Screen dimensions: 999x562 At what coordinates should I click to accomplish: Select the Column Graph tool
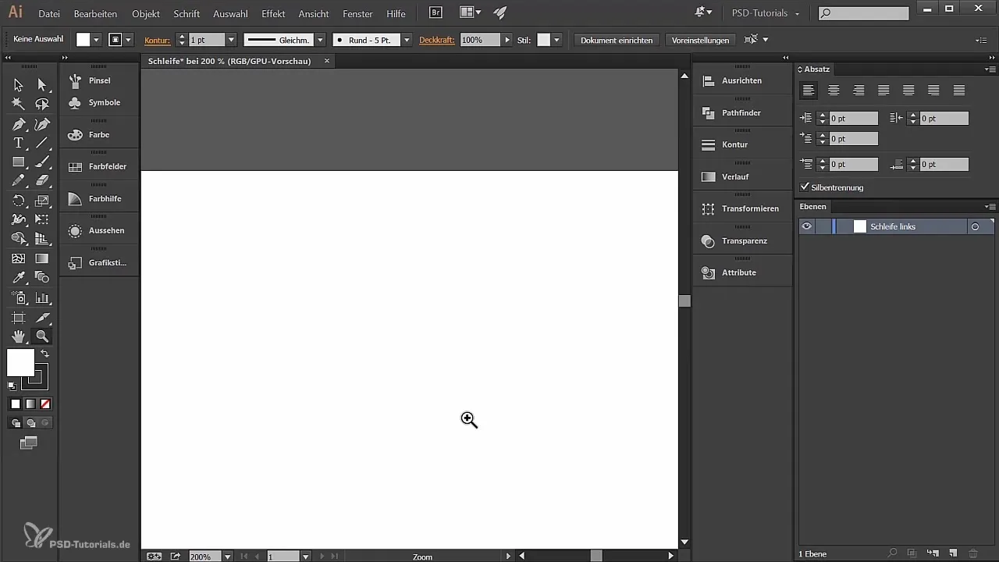pyautogui.click(x=42, y=297)
